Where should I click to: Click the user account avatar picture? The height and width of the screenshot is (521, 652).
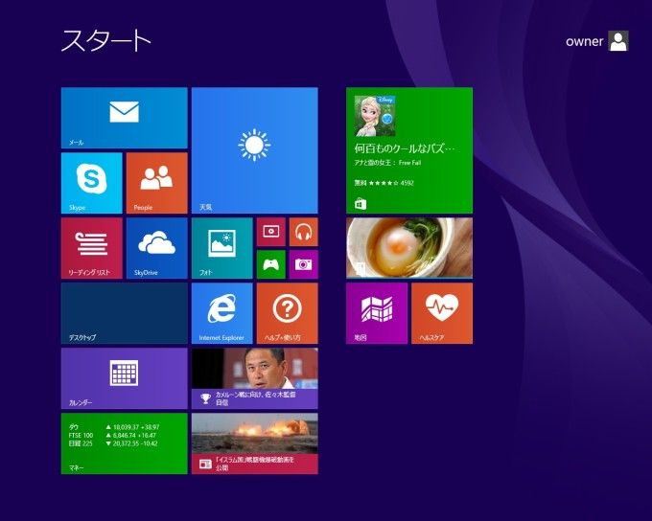pos(618,41)
